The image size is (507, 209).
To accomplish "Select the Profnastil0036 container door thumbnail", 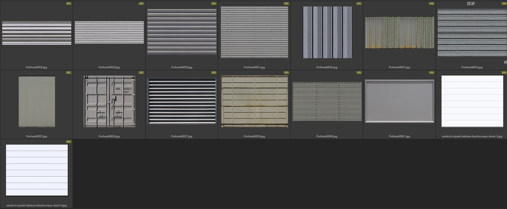I will [x=109, y=102].
